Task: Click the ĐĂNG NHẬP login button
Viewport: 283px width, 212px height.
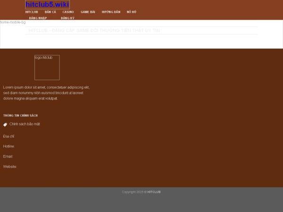Action: tap(38, 18)
